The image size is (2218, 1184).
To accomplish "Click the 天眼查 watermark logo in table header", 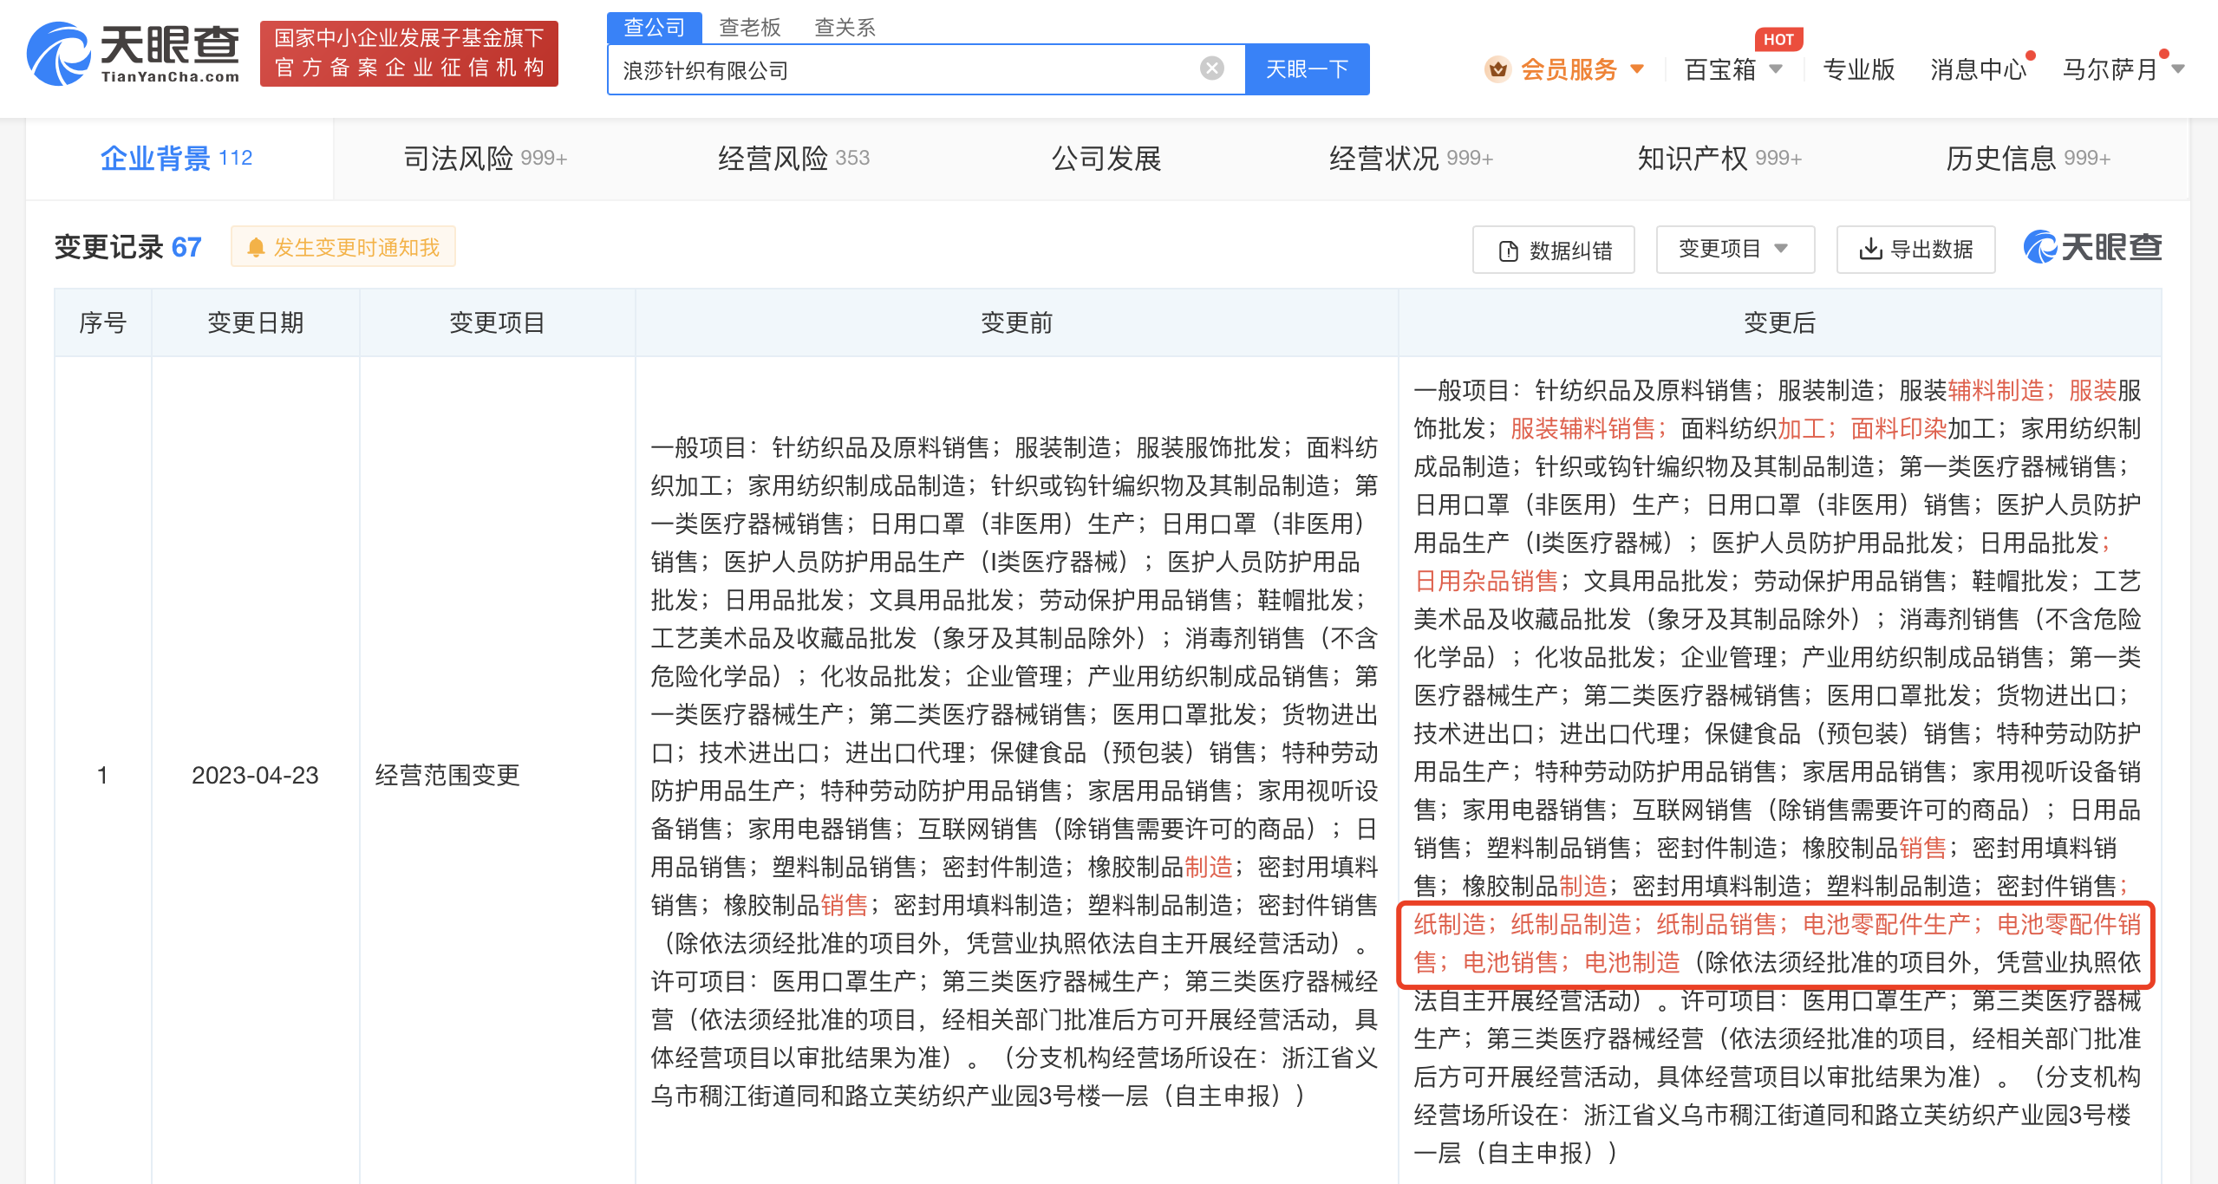I will point(2092,248).
